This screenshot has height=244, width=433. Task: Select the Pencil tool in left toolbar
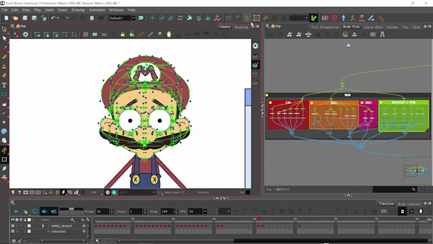(4, 57)
